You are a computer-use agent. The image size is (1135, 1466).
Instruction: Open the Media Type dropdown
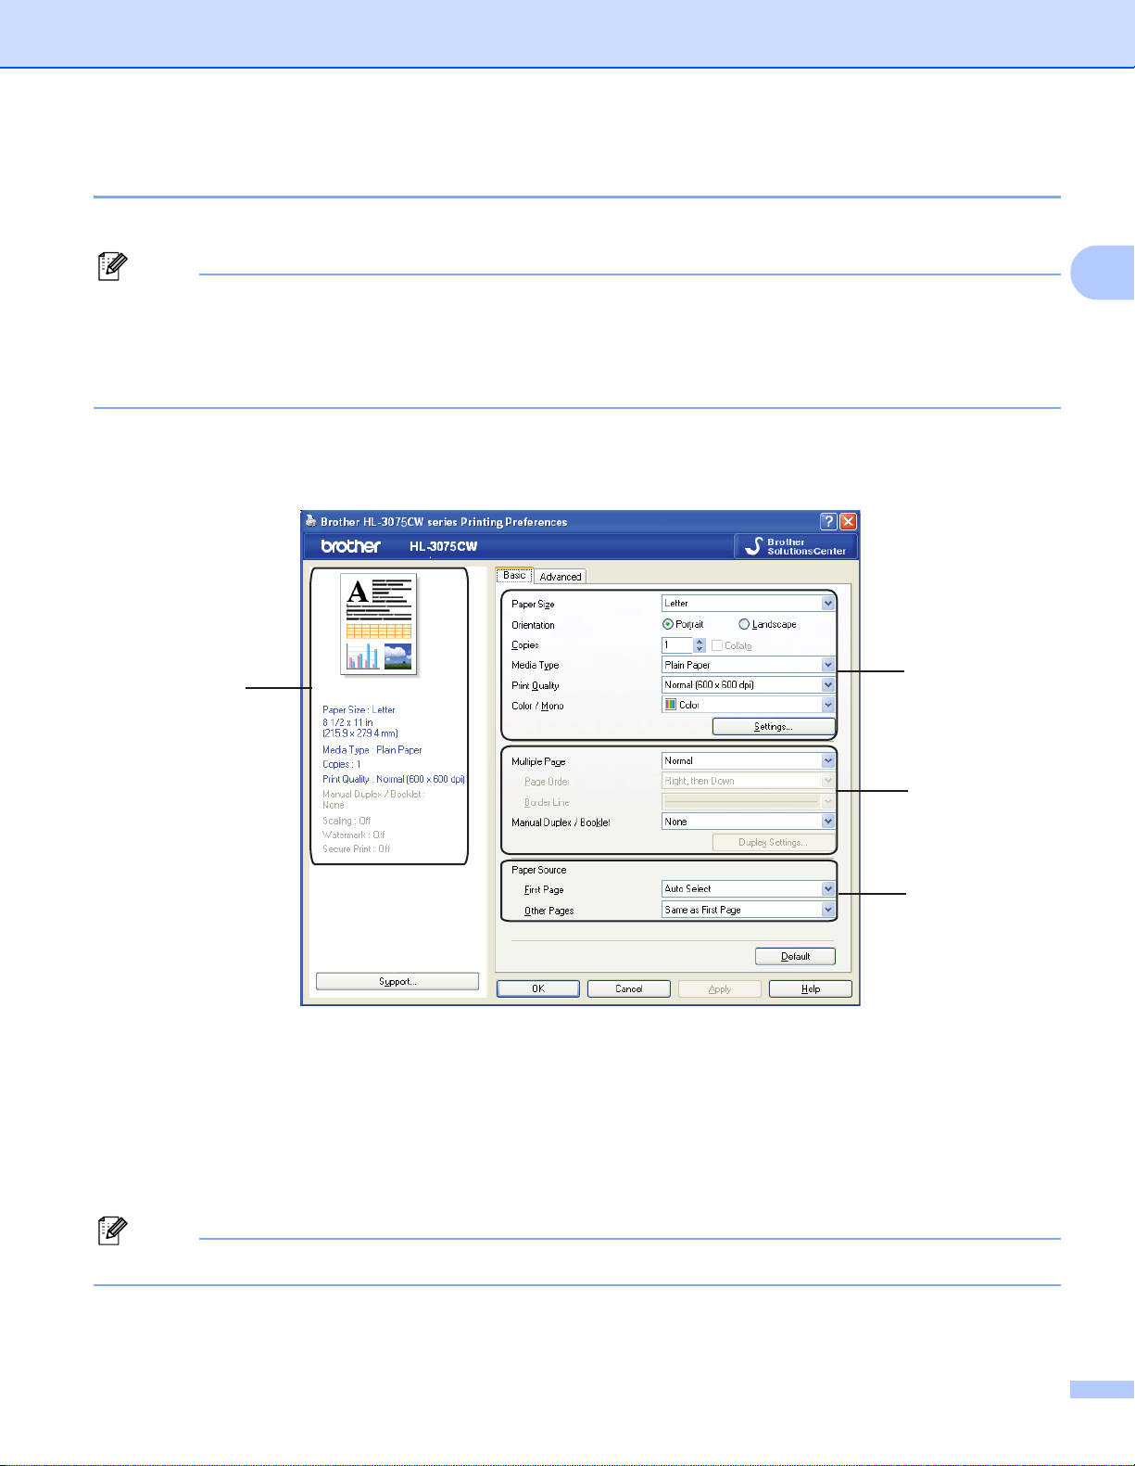pyautogui.click(x=749, y=665)
